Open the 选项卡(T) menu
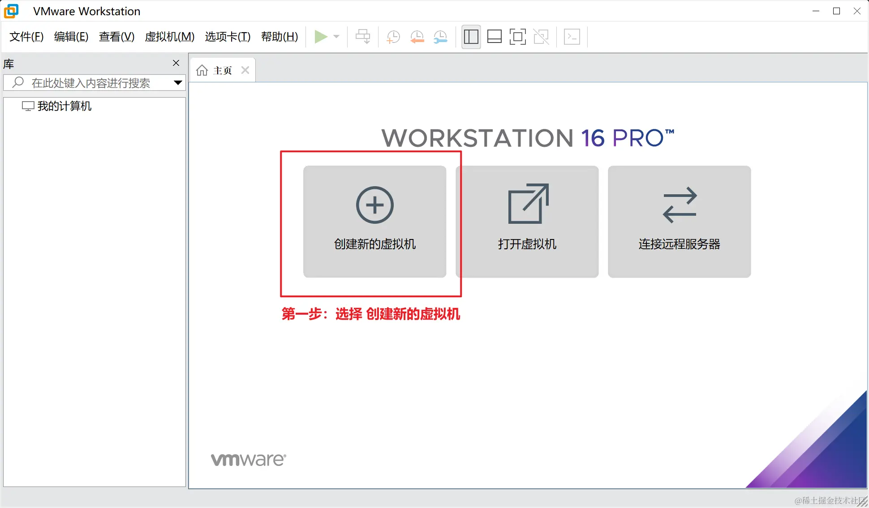The width and height of the screenshot is (869, 508). click(x=228, y=37)
